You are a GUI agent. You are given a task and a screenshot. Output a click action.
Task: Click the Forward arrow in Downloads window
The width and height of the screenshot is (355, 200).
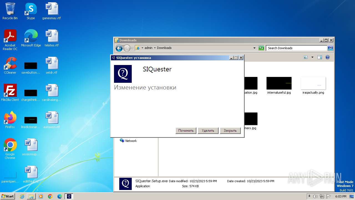click(127, 48)
